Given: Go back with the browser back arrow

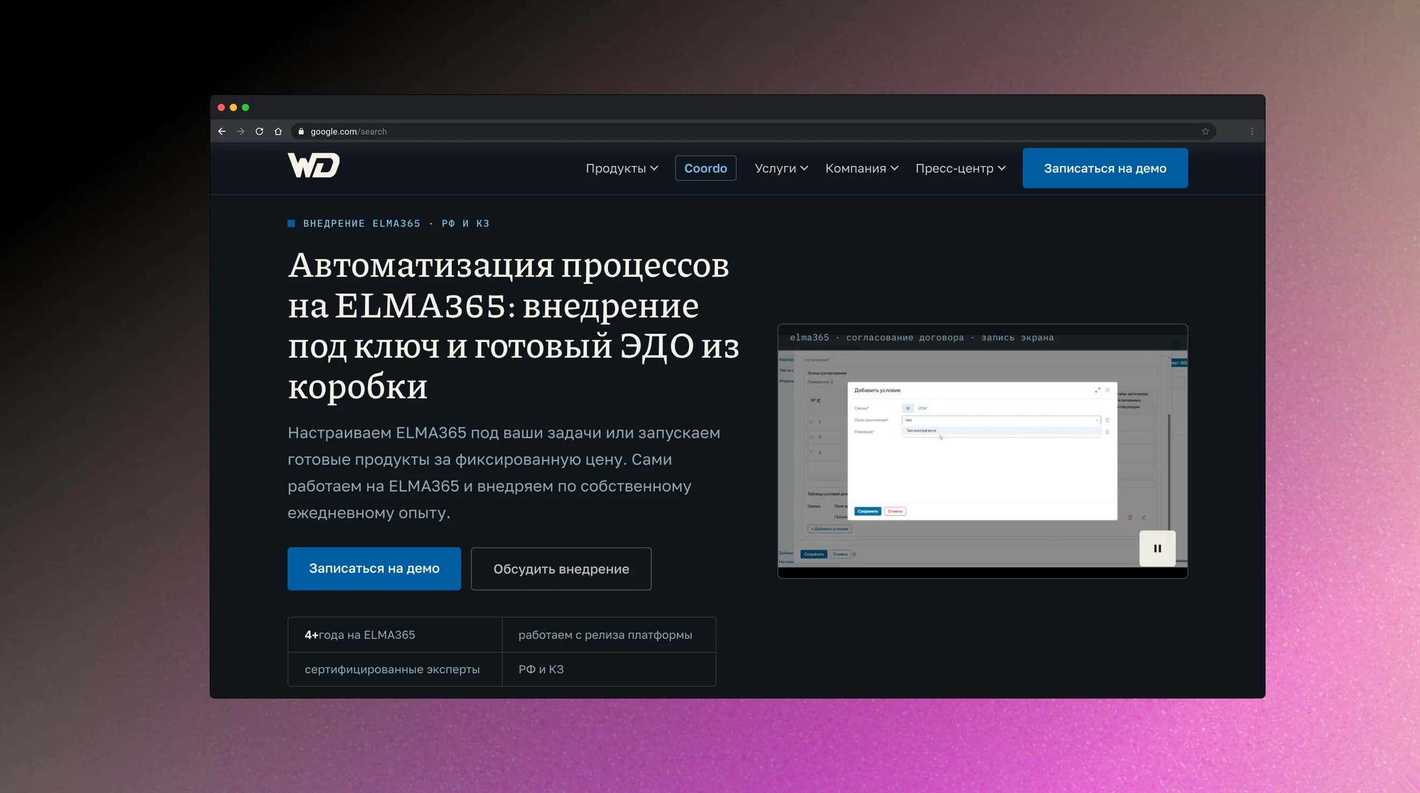Looking at the screenshot, I should pos(222,131).
